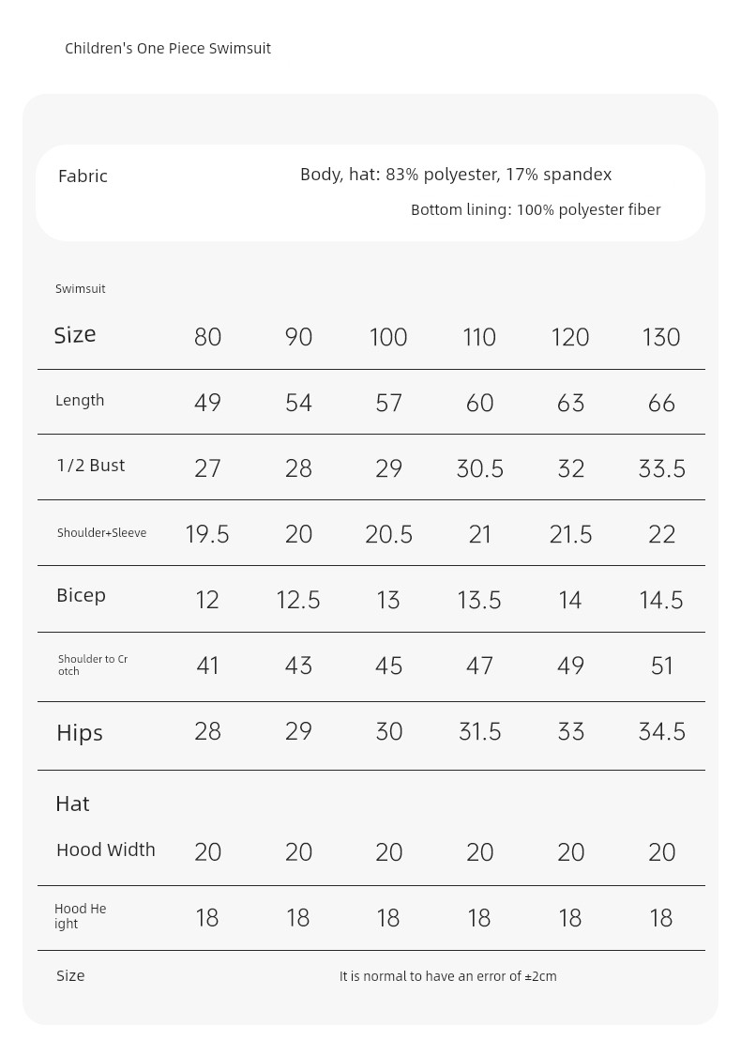
Task: Click the 1/2 Bust row label
Action: (91, 466)
